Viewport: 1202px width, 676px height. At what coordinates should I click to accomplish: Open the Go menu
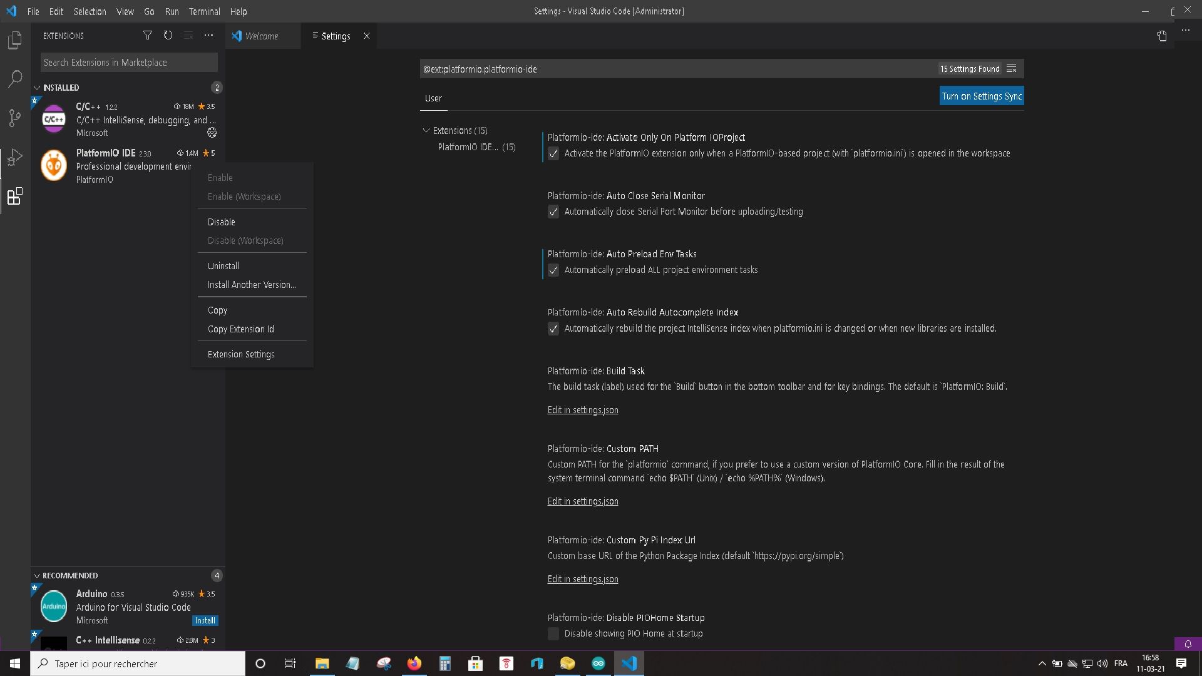pyautogui.click(x=149, y=11)
